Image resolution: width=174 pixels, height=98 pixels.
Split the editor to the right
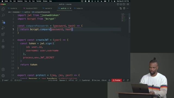tap(124, 8)
